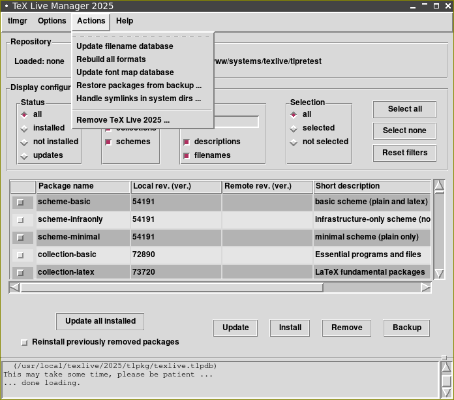
Task: Click the horizontal scrollbar left arrow
Action: 14,287
